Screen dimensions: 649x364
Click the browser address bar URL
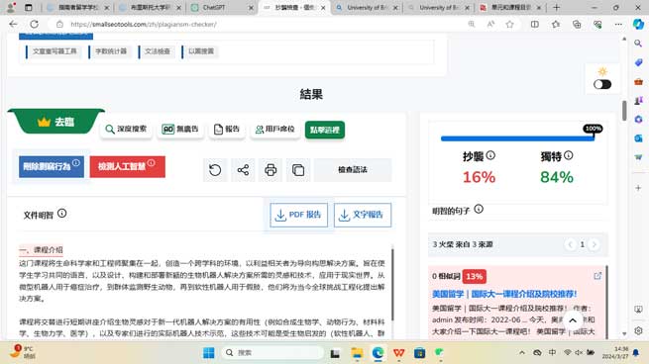144,24
